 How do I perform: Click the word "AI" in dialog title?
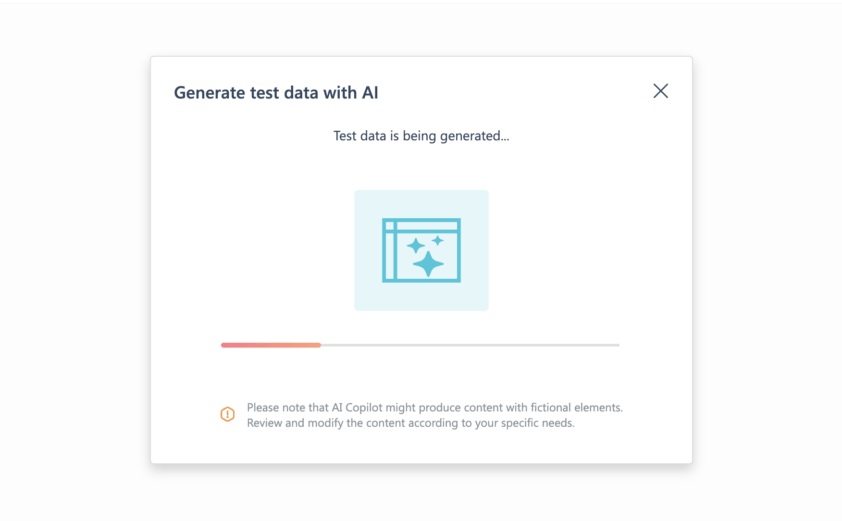370,92
